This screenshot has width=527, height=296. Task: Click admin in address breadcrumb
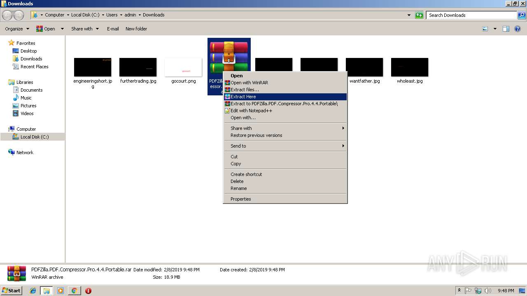pyautogui.click(x=130, y=15)
